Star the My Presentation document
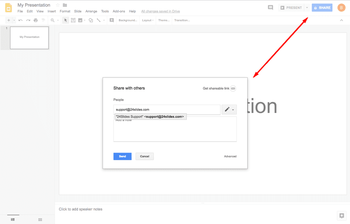This screenshot has width=350, height=224. coord(58,5)
